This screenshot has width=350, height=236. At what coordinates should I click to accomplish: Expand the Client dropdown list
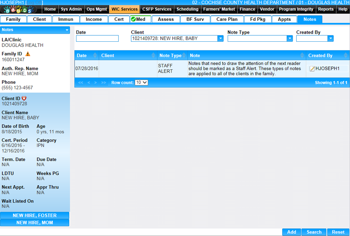click(x=220, y=39)
